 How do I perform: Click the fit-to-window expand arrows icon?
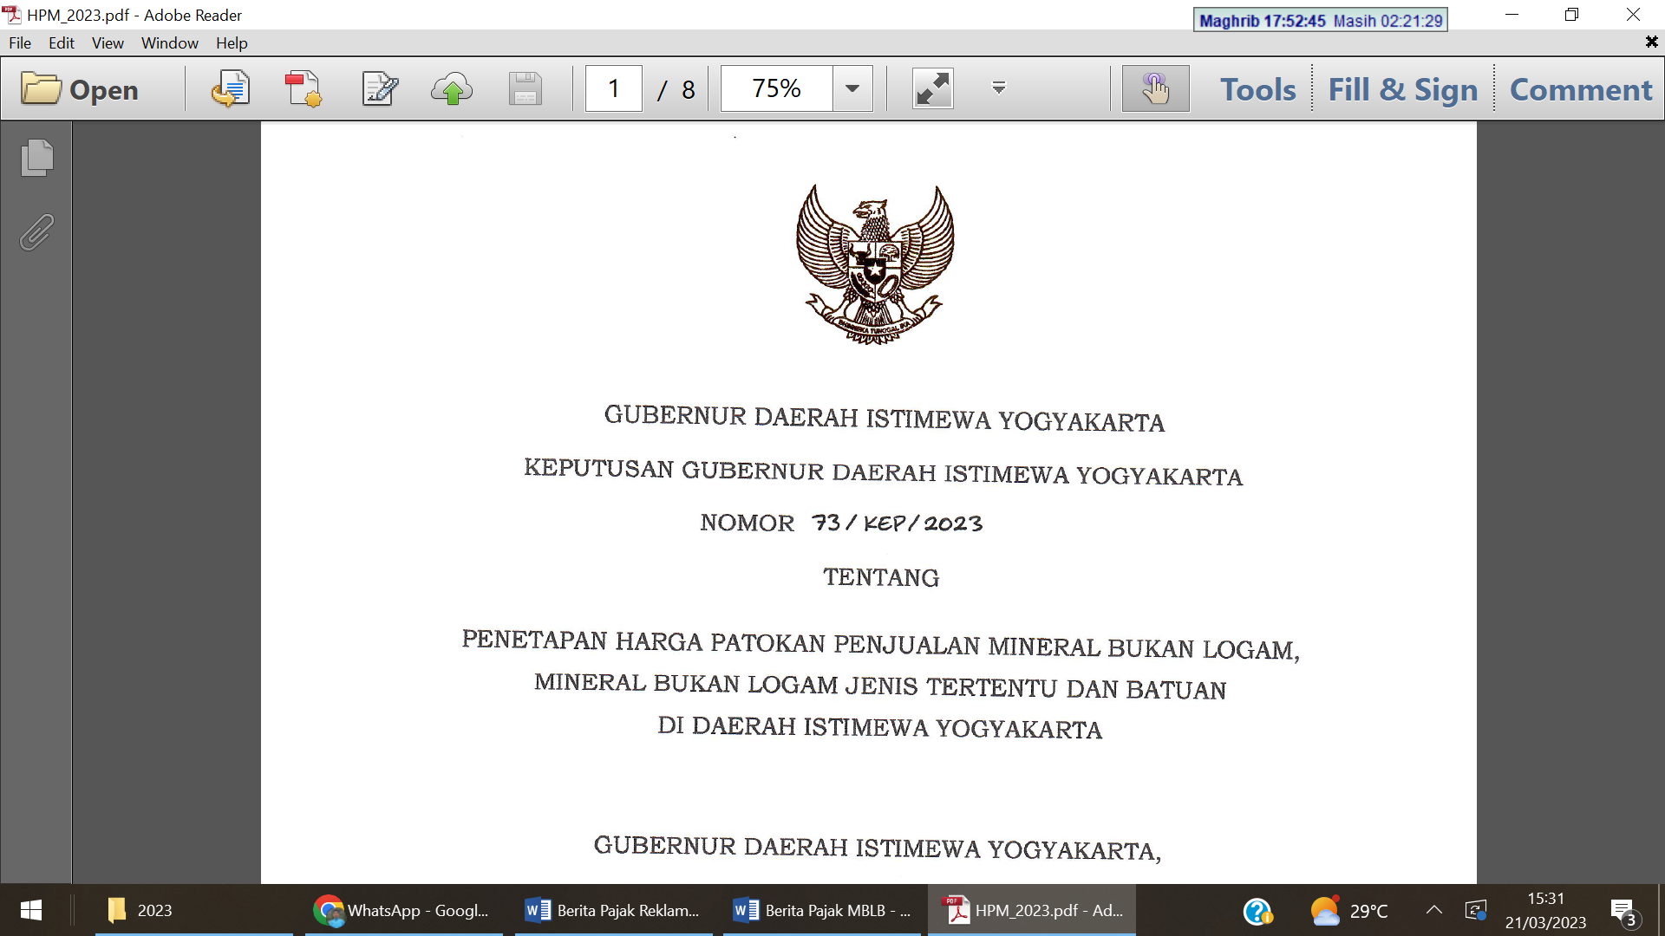933,88
